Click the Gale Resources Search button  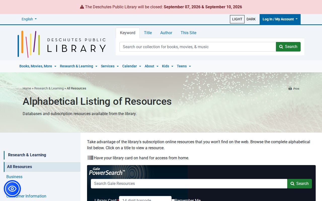pyautogui.click(x=300, y=184)
